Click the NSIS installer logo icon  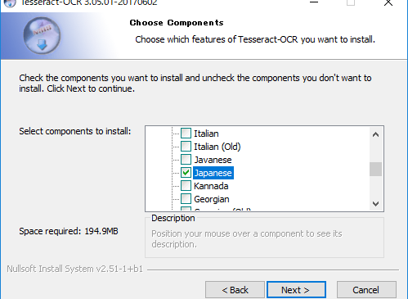42,35
